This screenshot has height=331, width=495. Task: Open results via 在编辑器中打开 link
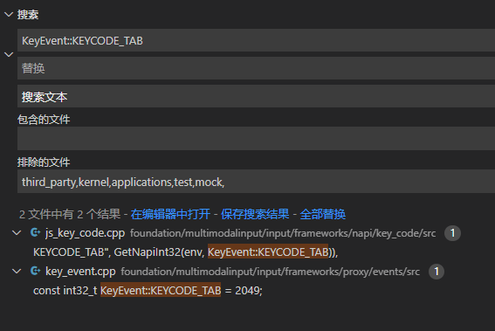click(x=170, y=214)
